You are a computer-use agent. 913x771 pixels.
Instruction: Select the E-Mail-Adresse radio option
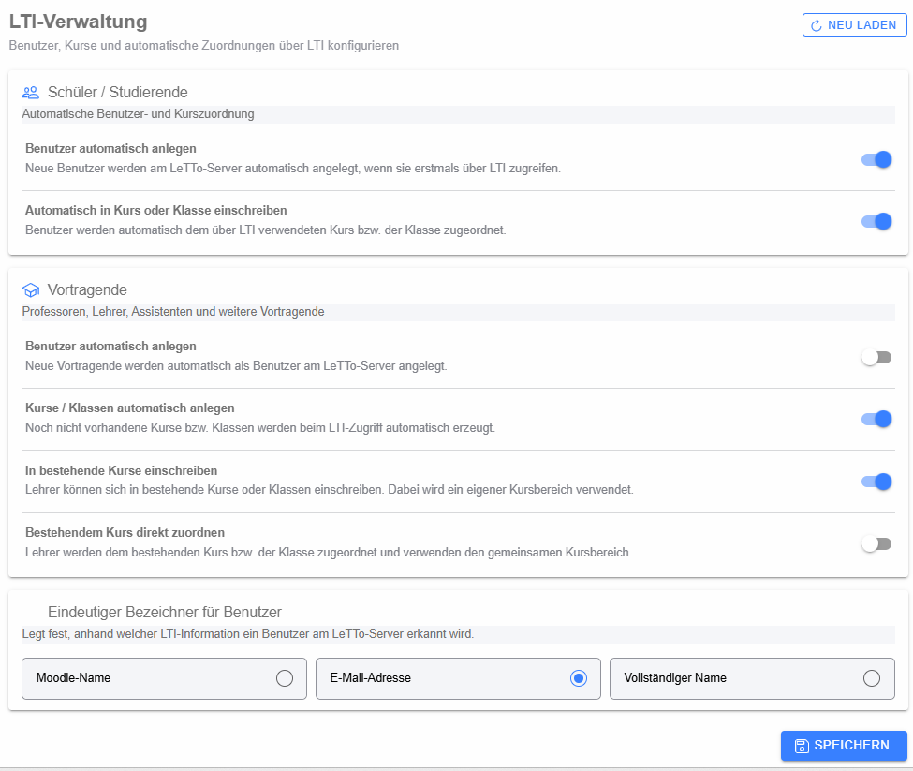458,678
